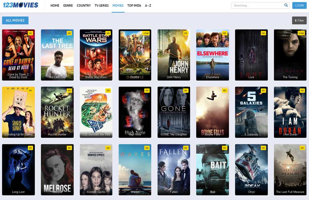Screen dimensions: 309x200
Task: Click the HD badge on Battle Star Wars
Action: pyautogui.click(x=108, y=33)
